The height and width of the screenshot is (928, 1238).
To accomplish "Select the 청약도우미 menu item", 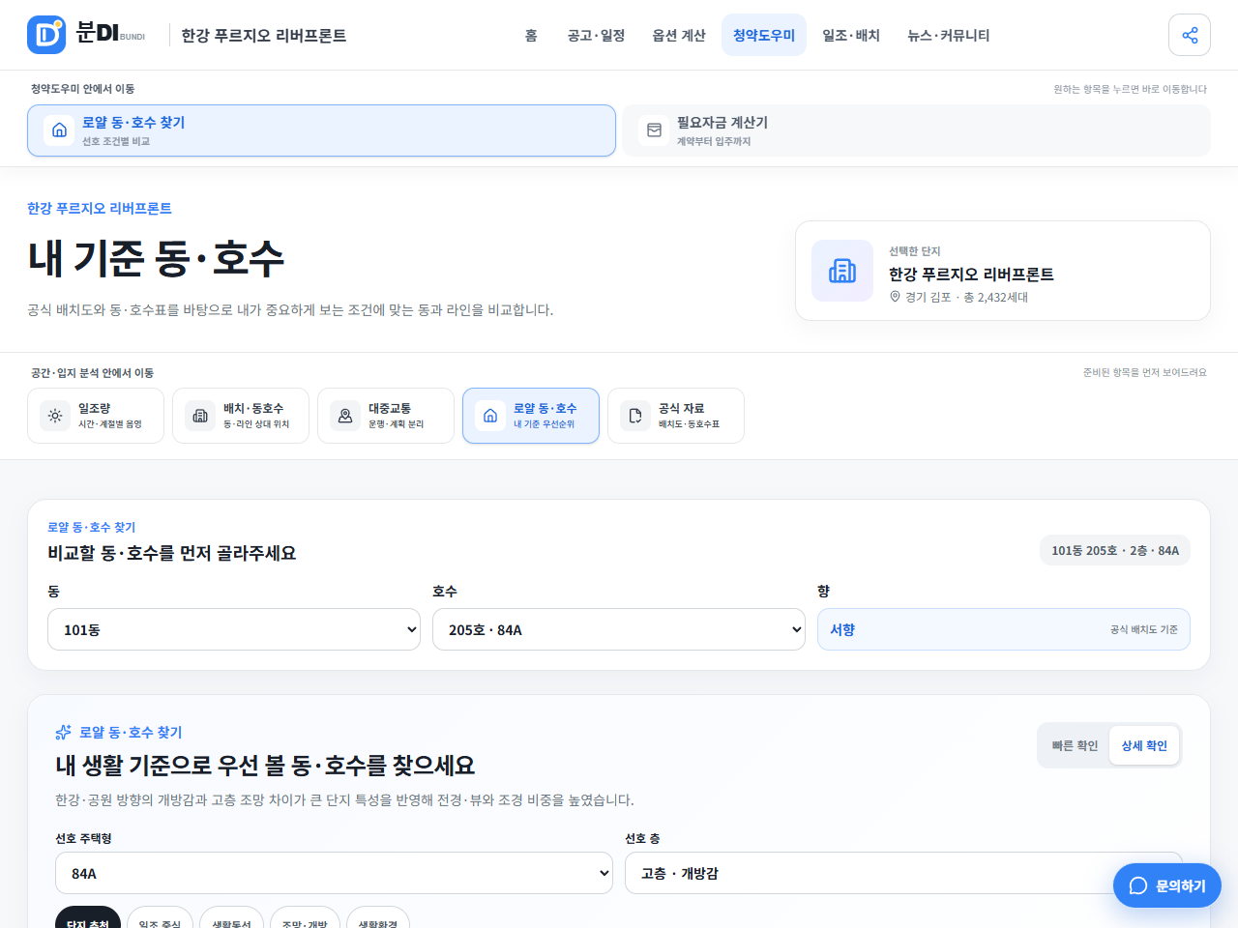I will [x=764, y=35].
